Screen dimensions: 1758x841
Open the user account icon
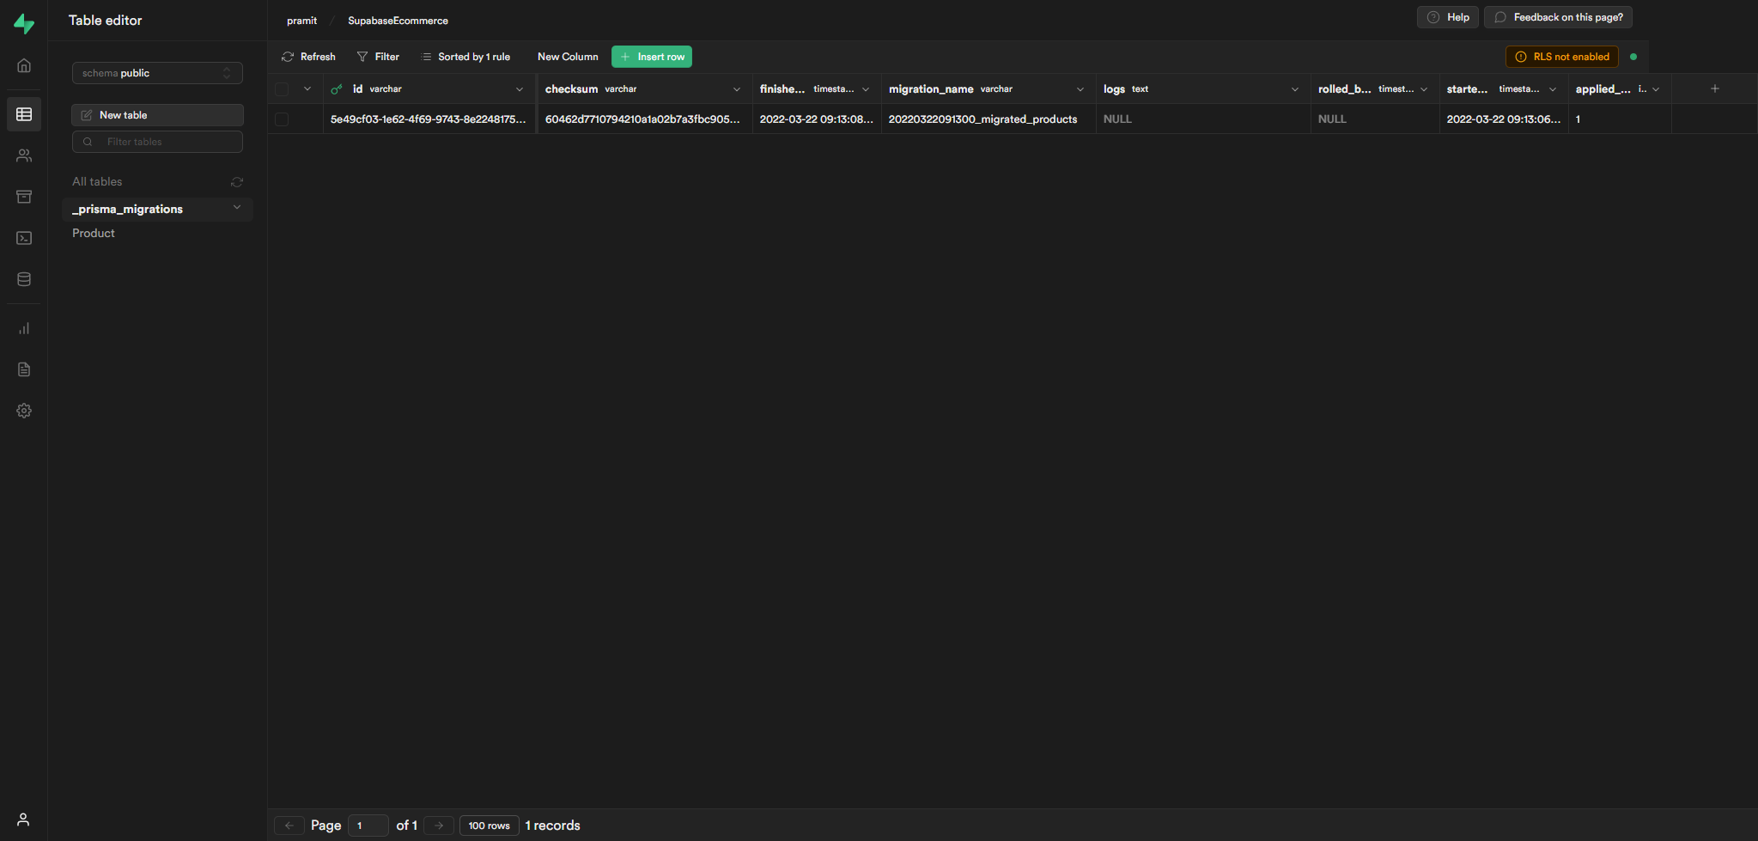tap(23, 820)
